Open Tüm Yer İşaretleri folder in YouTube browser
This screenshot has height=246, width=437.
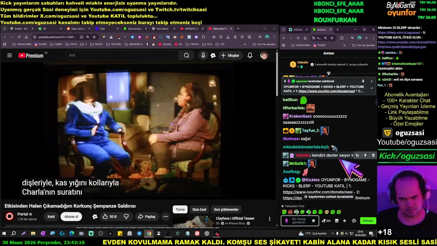point(264,44)
